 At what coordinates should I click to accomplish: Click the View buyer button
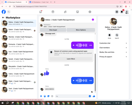53,30
